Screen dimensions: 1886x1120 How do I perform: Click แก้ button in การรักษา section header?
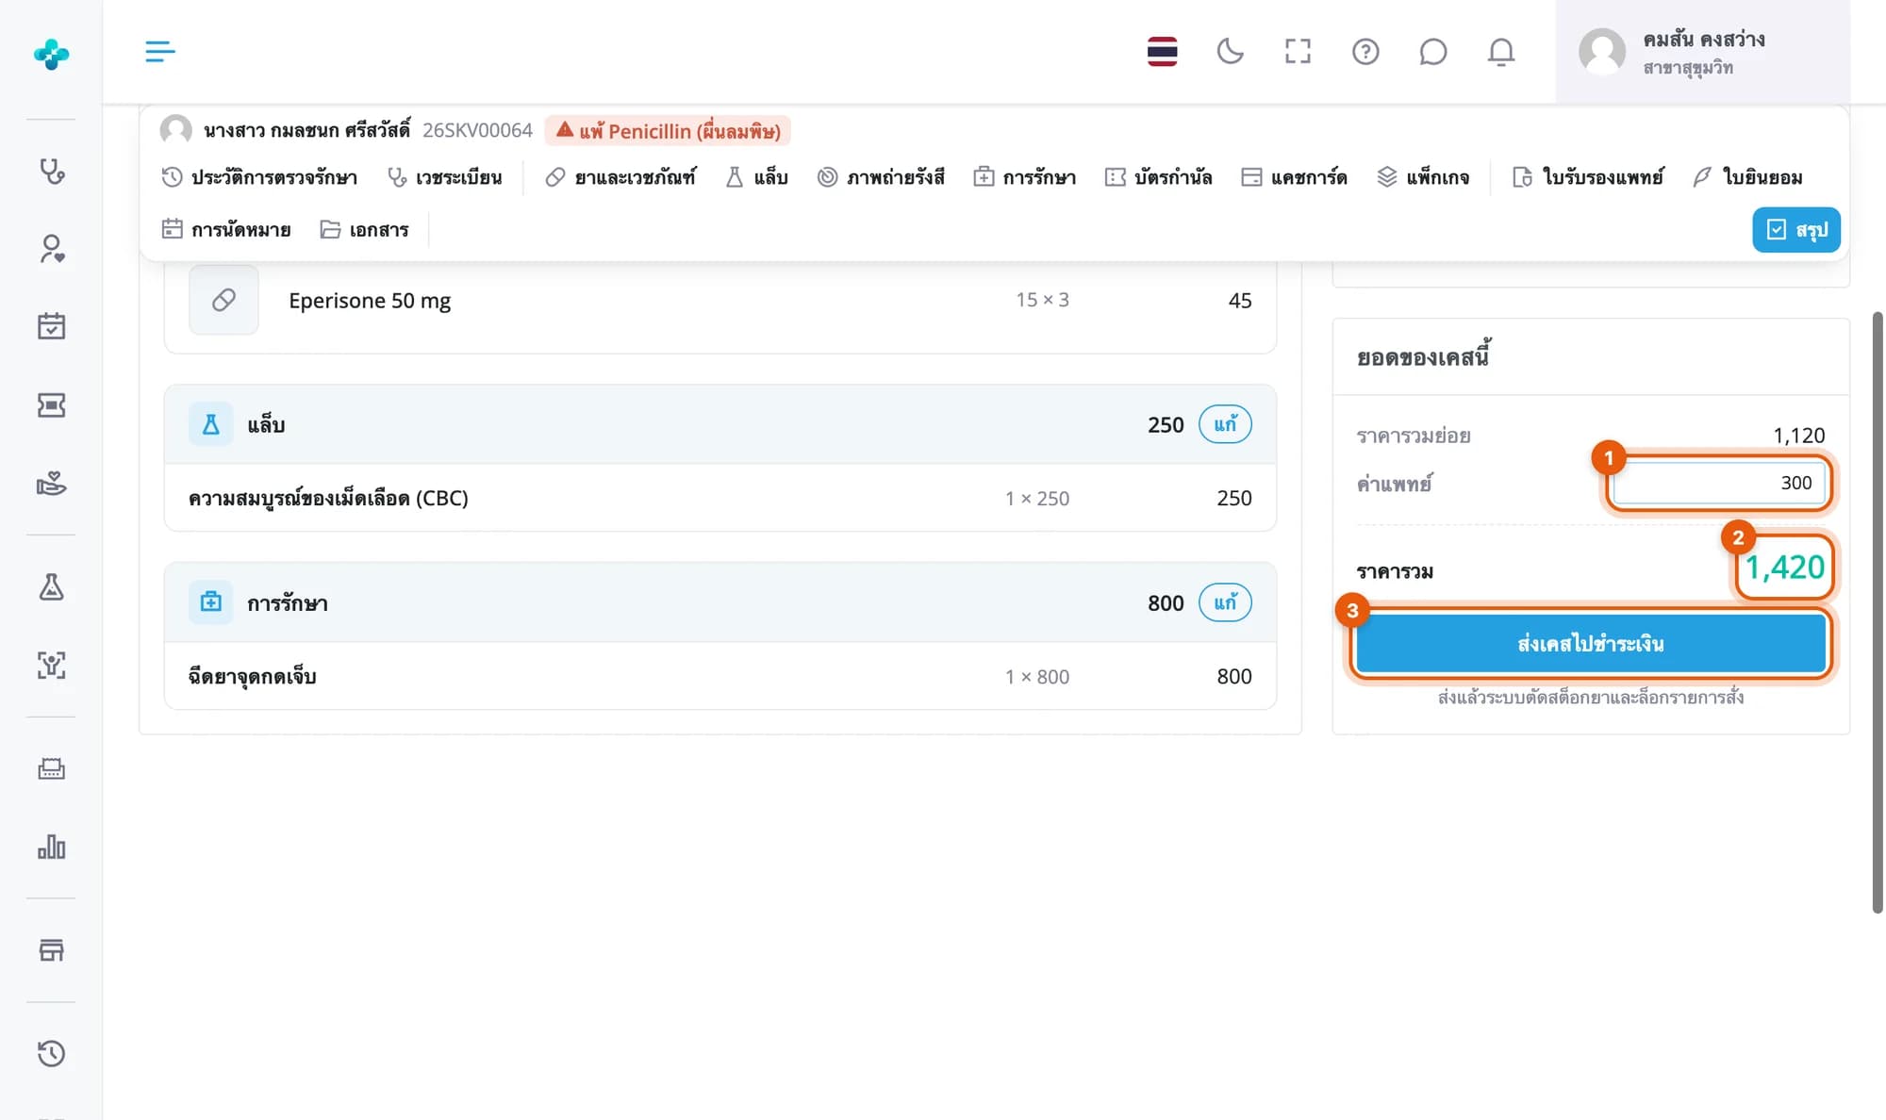click(x=1225, y=602)
